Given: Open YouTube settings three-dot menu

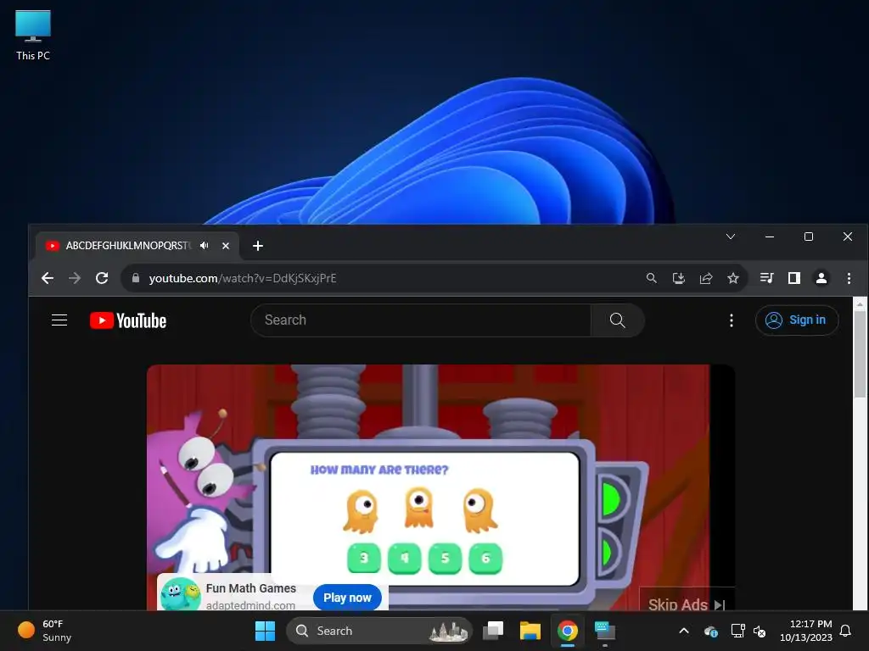Looking at the screenshot, I should (x=732, y=320).
